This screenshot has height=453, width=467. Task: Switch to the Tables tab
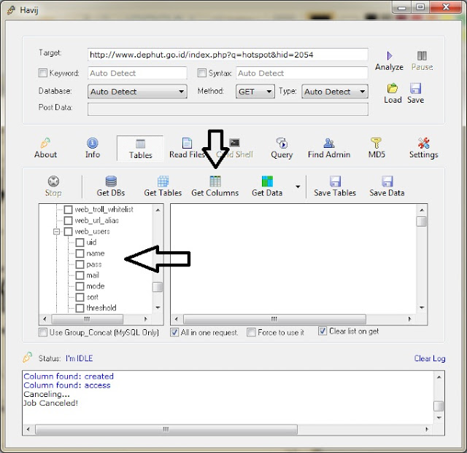tap(140, 149)
